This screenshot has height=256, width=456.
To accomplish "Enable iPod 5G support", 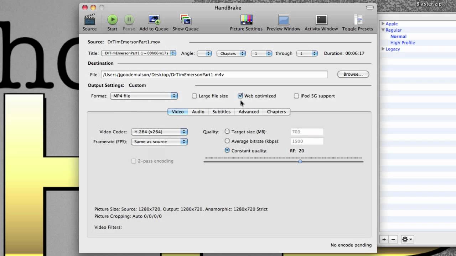I will pyautogui.click(x=296, y=96).
